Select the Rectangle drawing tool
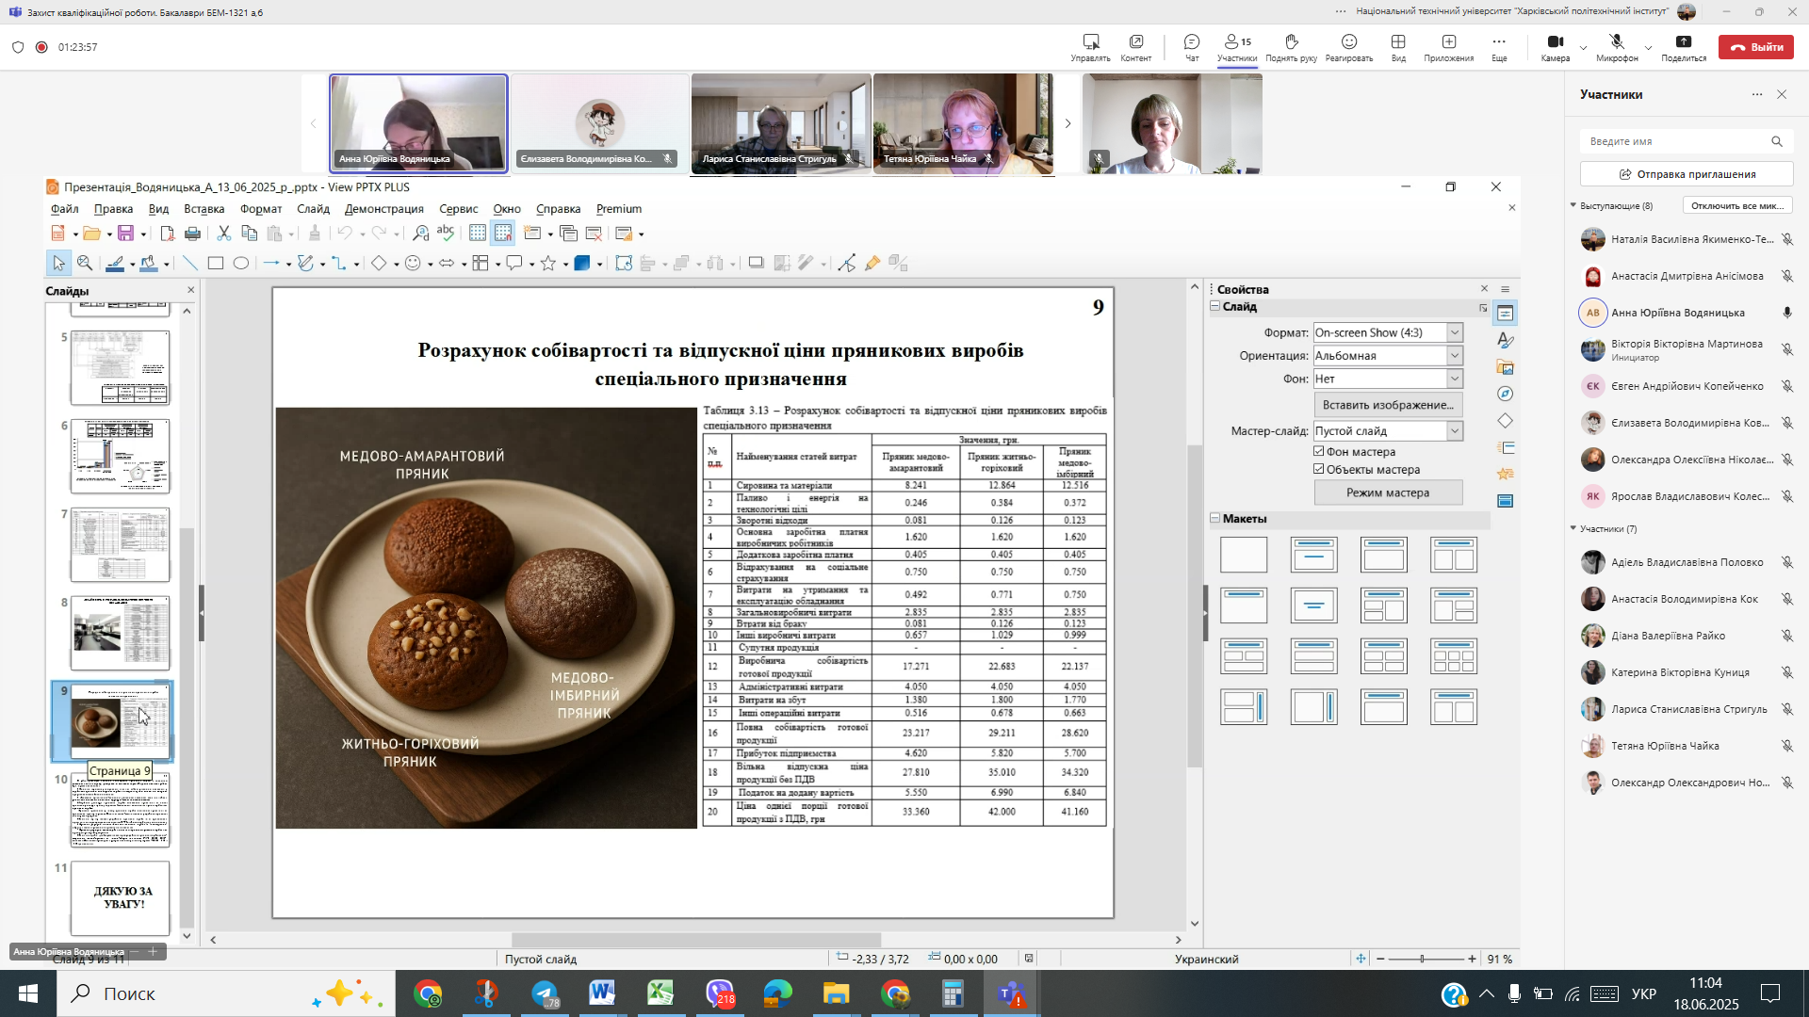The width and height of the screenshot is (1809, 1017). point(216,264)
